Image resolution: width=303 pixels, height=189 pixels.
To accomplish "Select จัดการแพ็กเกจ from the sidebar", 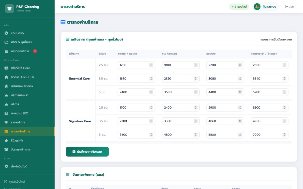I will 20,149.
